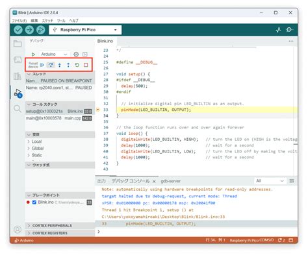Collapse the 変数 section
Image resolution: width=308 pixels, height=255 pixels.
(x=60, y=134)
